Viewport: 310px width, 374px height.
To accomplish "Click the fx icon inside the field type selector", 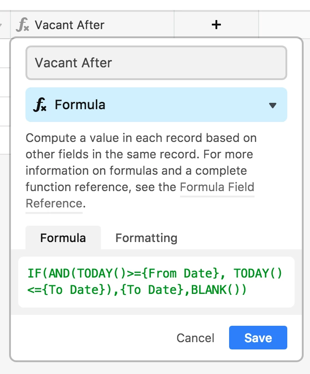I will [x=40, y=105].
